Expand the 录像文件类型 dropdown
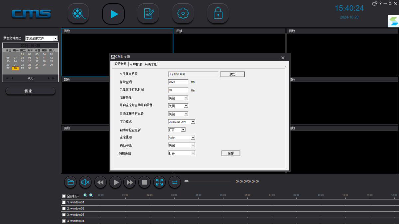Image resolution: width=399 pixels, height=224 pixels. click(x=56, y=38)
